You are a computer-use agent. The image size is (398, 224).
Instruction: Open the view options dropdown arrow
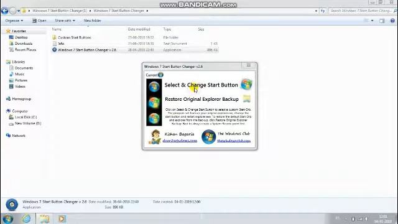372,21
